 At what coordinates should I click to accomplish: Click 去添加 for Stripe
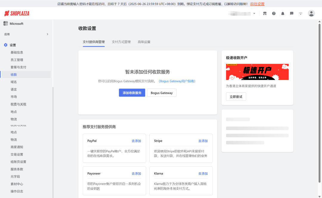[x=203, y=141]
